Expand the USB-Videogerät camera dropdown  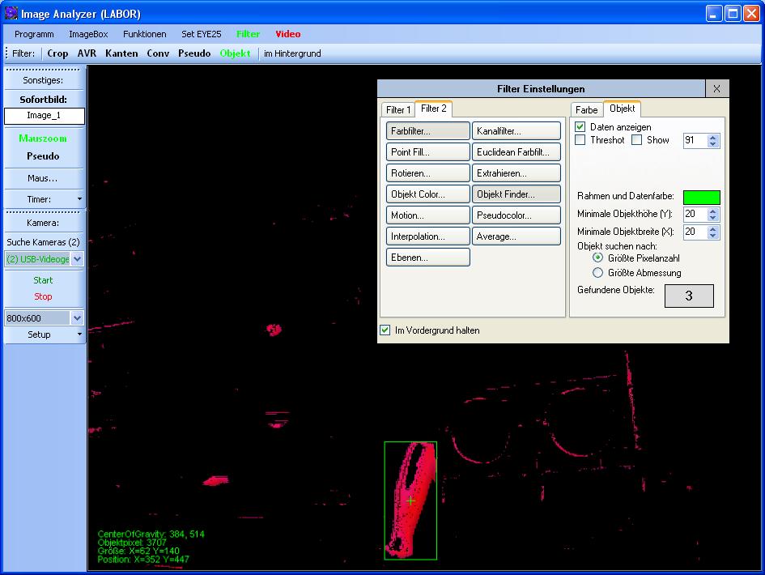(x=77, y=259)
